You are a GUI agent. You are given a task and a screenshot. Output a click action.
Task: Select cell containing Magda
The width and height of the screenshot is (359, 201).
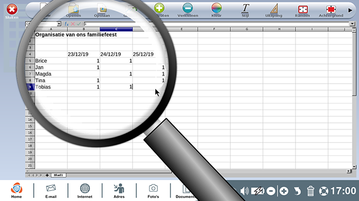tap(51, 74)
